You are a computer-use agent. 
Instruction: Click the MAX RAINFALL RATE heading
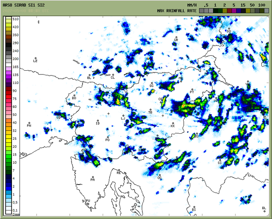[x=177, y=11]
